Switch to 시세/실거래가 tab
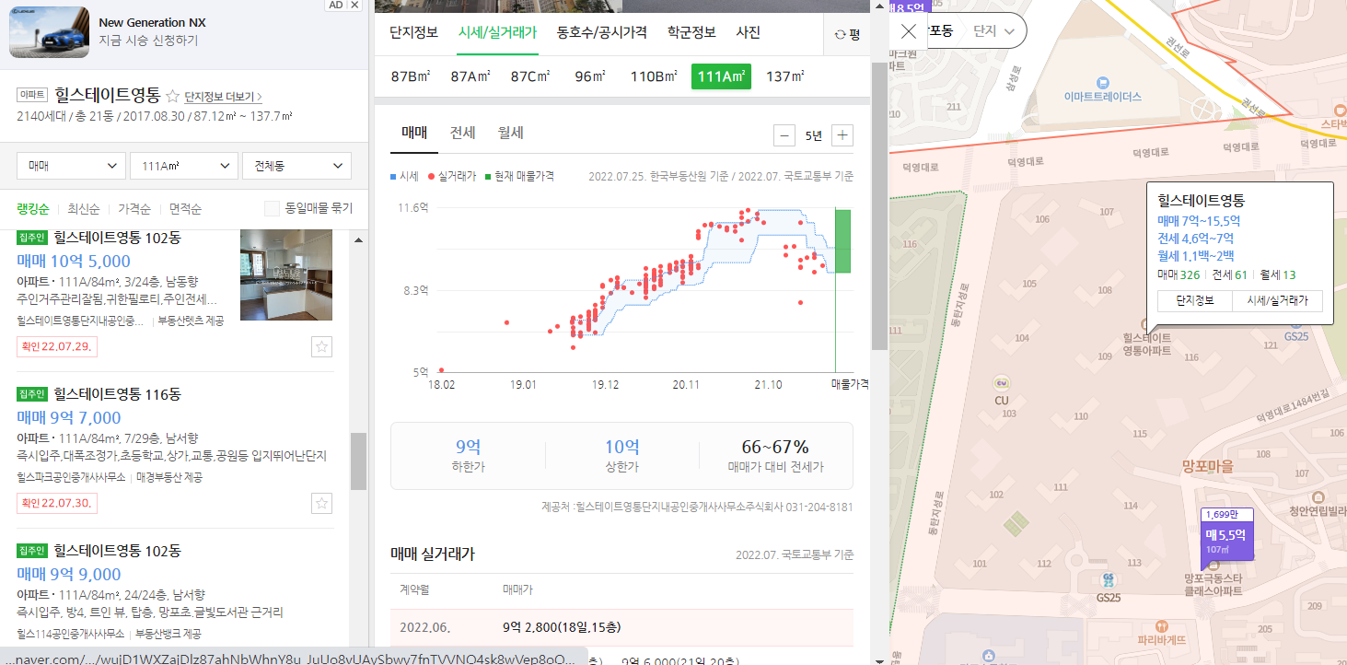Viewport: 1347px width, 665px height. tap(497, 32)
